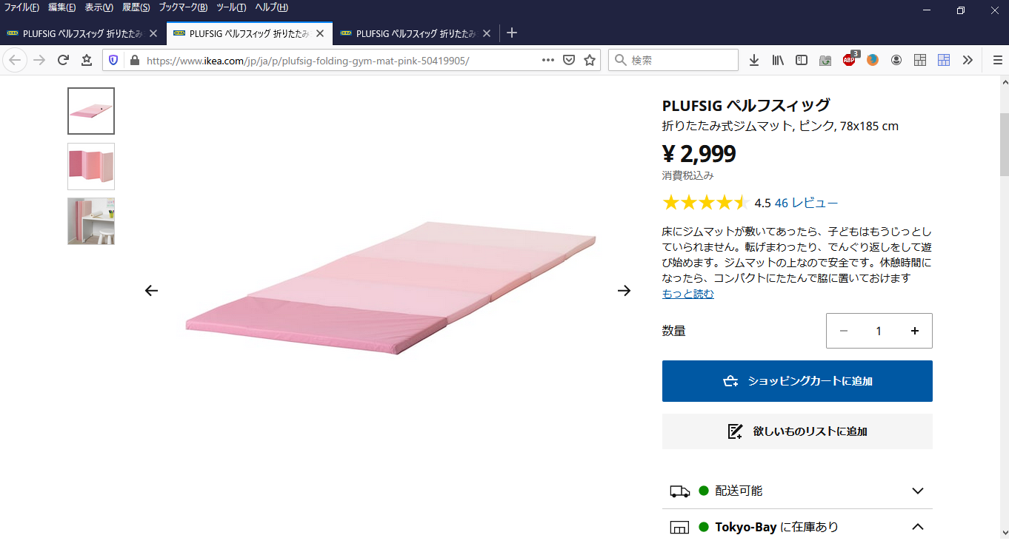1009x555 pixels.
Task: Open the Pocket save icon
Action: (x=569, y=60)
